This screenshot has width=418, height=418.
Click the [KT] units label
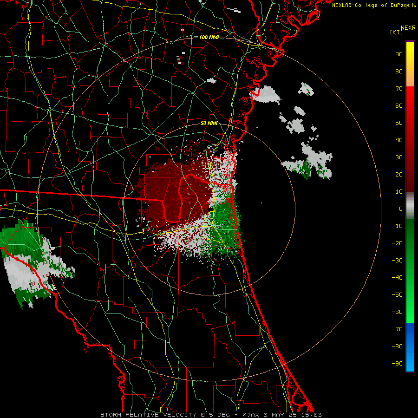pos(397,32)
